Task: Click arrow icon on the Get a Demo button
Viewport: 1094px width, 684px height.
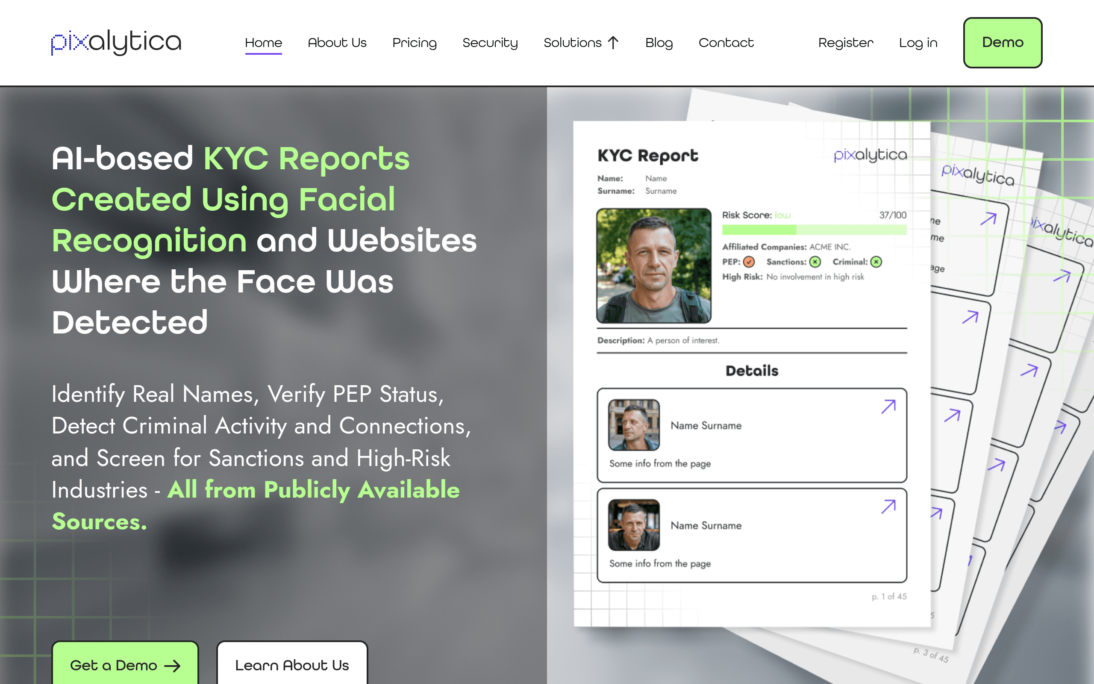Action: coord(172,666)
